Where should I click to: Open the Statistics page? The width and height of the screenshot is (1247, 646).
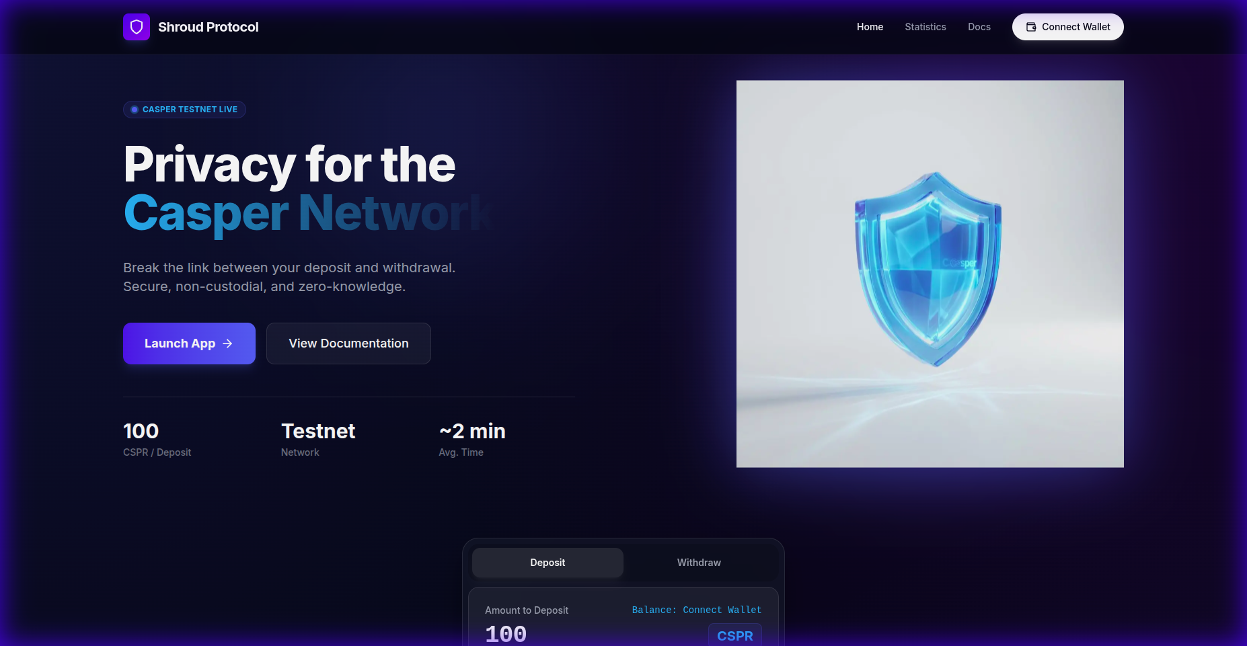(925, 27)
